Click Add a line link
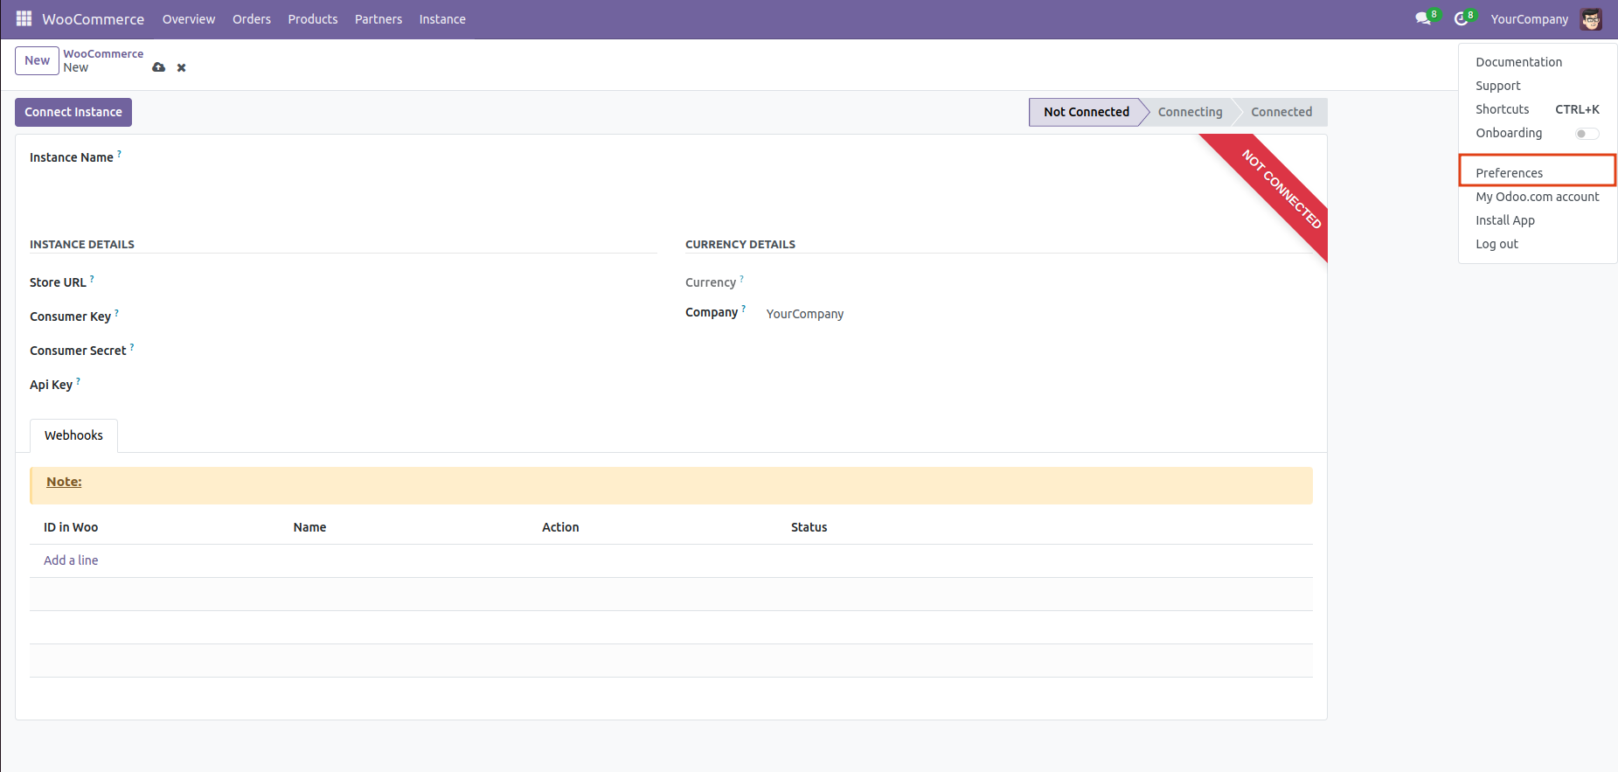Viewport: 1618px width, 772px height. 71,560
